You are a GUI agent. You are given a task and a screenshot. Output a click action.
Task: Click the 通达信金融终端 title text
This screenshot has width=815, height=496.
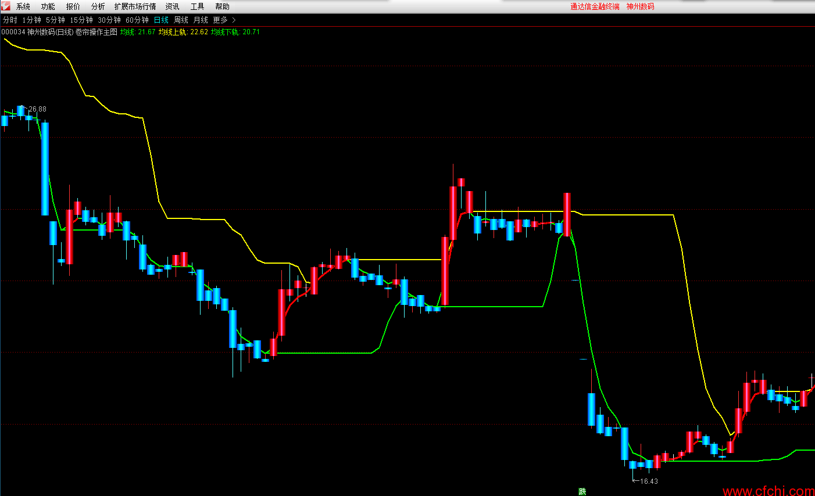pyautogui.click(x=595, y=6)
